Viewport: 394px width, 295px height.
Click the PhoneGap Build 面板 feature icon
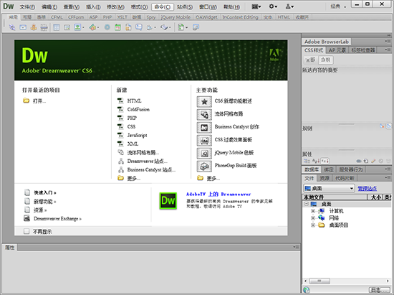[x=204, y=166]
